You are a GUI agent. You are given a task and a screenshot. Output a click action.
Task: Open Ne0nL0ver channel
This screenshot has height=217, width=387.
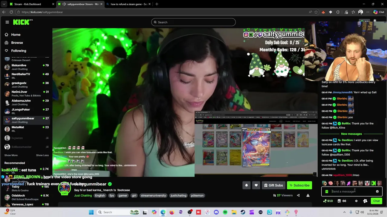27,93
